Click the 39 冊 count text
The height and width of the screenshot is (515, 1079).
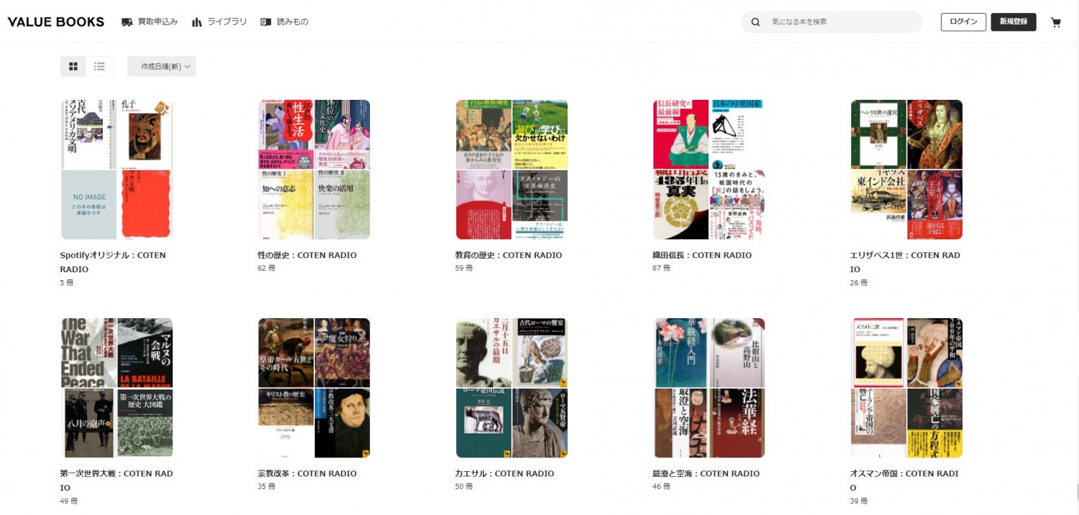tap(859, 501)
